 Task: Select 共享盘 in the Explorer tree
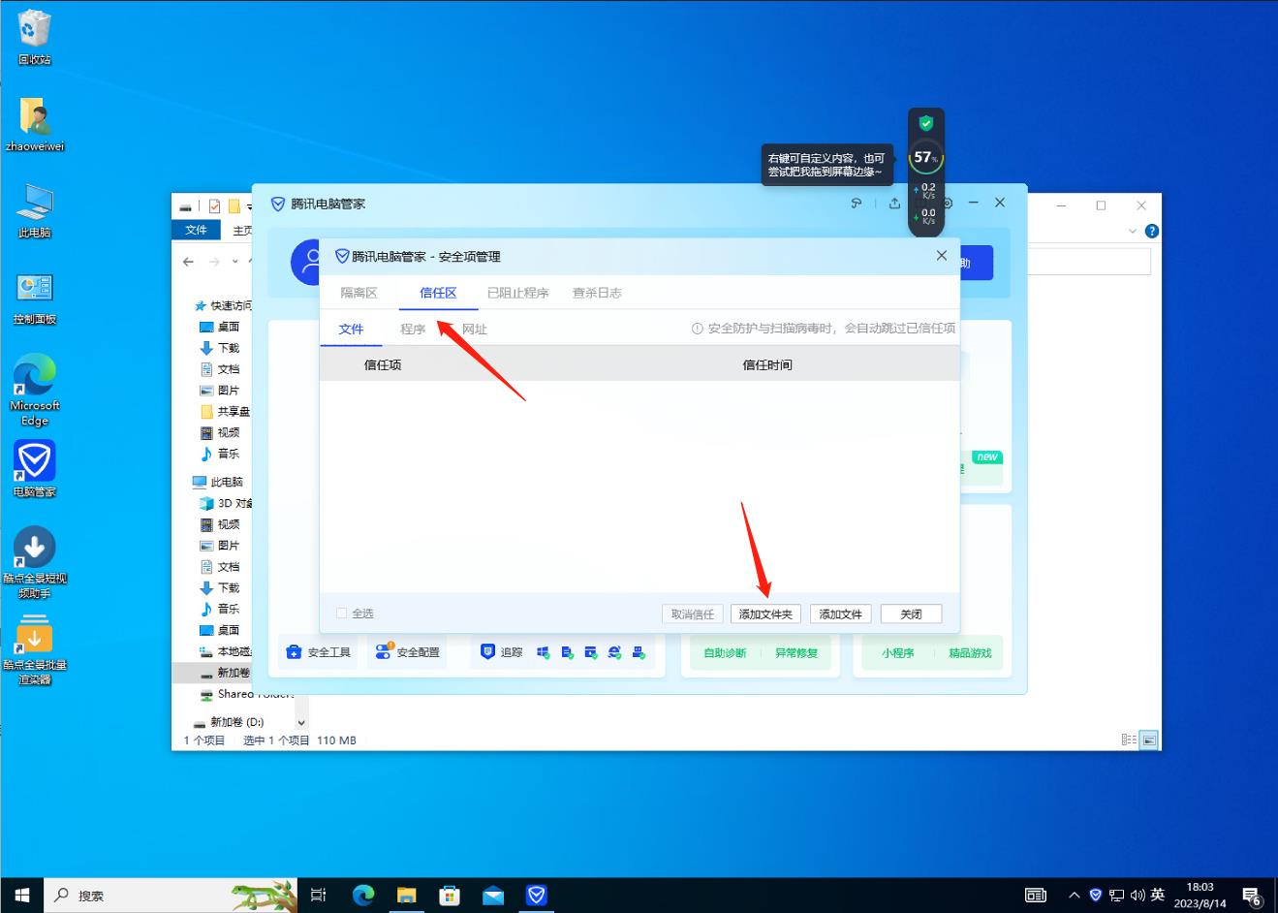click(x=225, y=411)
